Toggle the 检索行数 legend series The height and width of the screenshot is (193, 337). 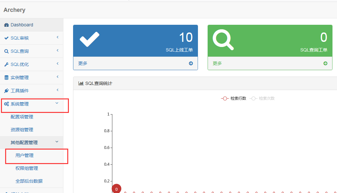[x=234, y=98]
